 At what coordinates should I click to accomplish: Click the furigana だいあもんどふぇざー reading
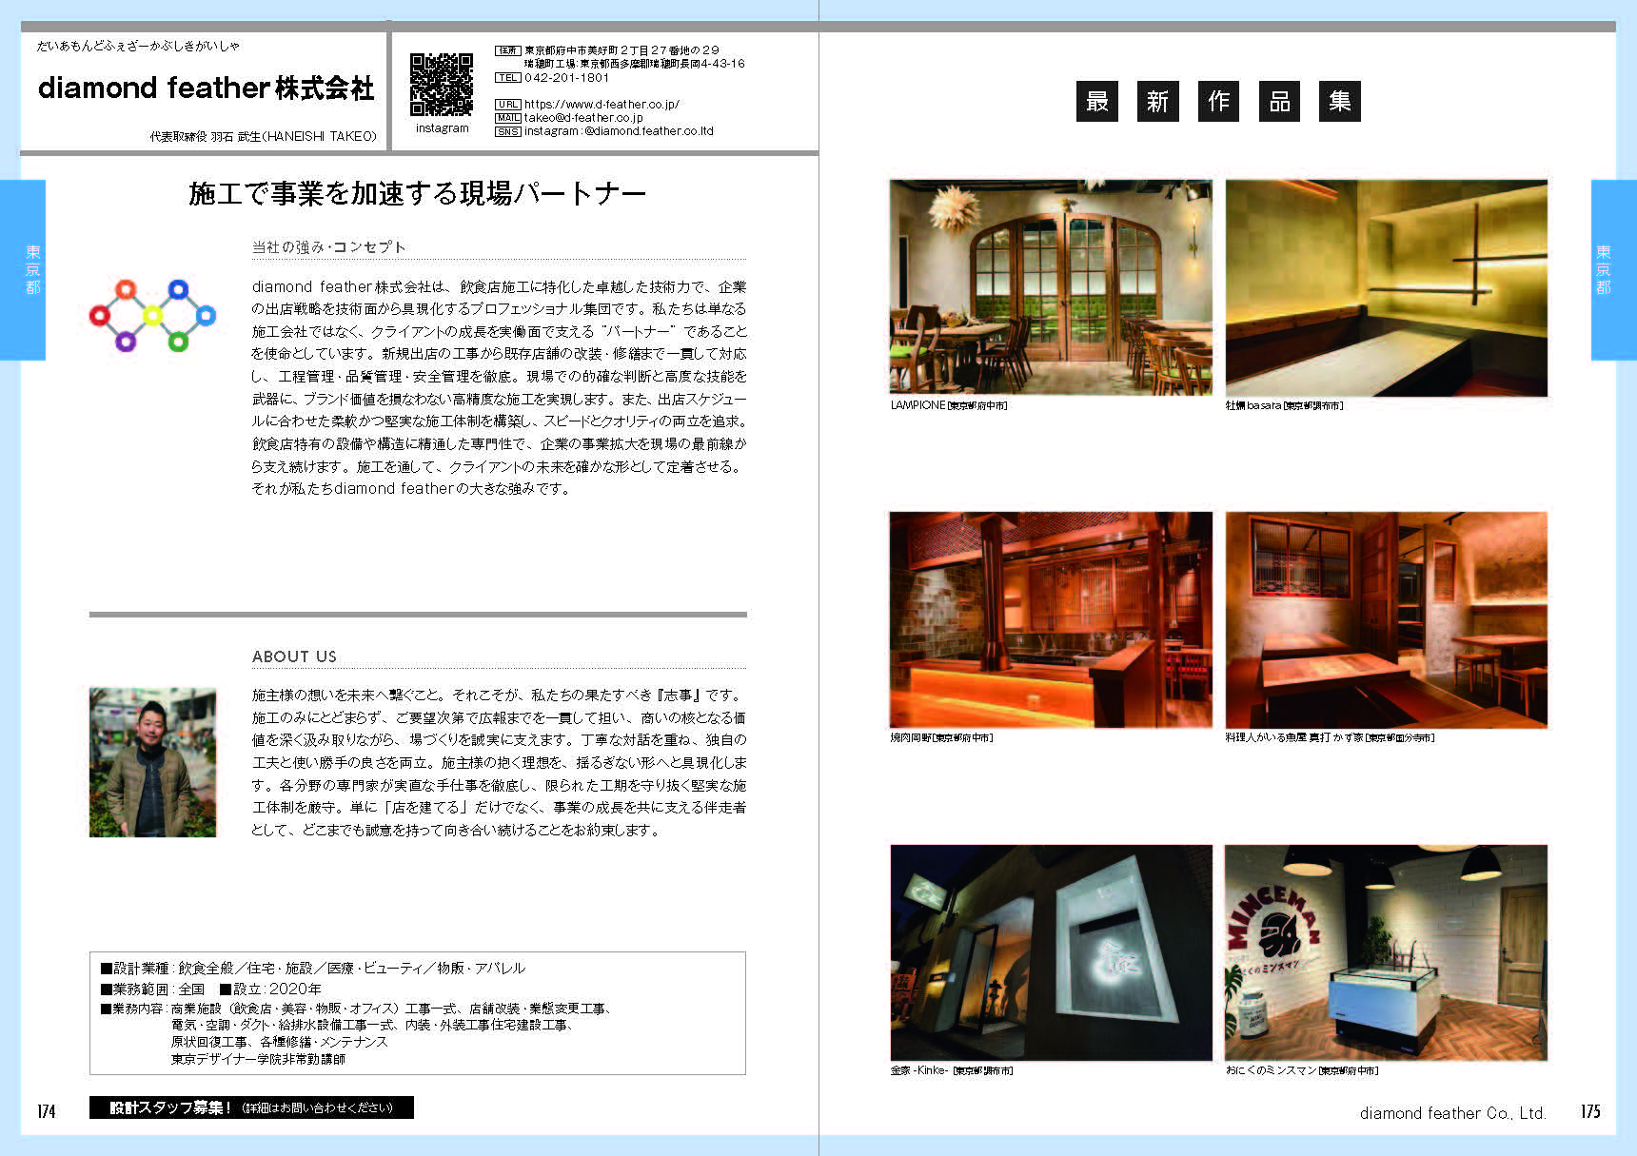click(x=138, y=46)
